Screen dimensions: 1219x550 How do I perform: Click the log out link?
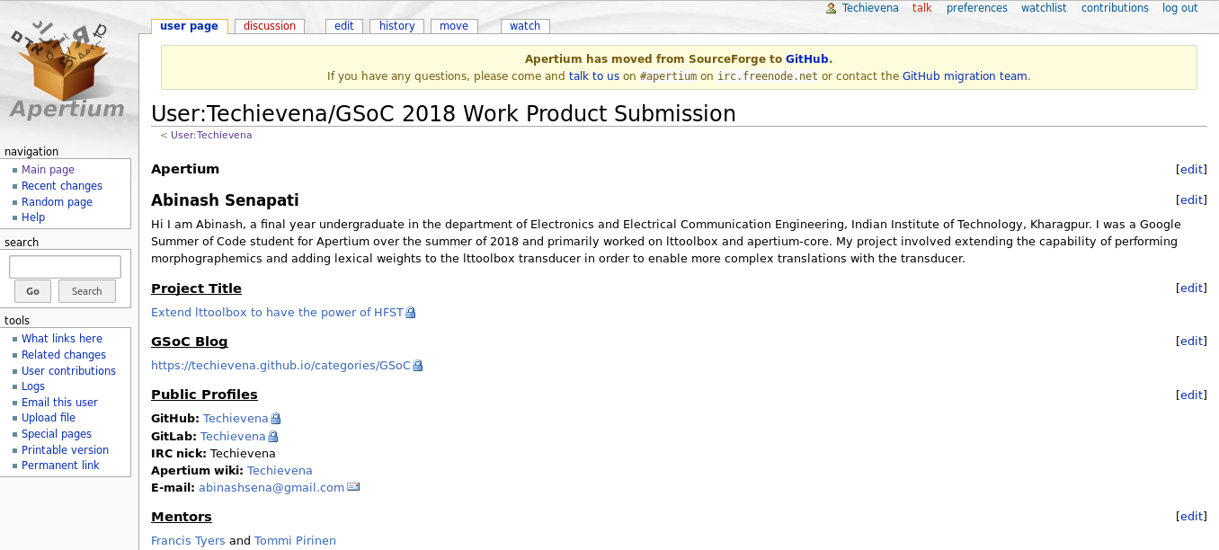coord(1180,8)
